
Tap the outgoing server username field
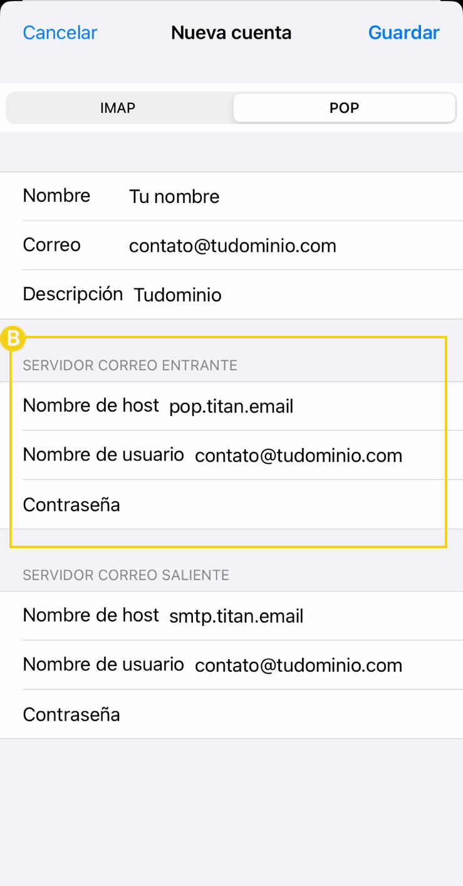point(298,665)
